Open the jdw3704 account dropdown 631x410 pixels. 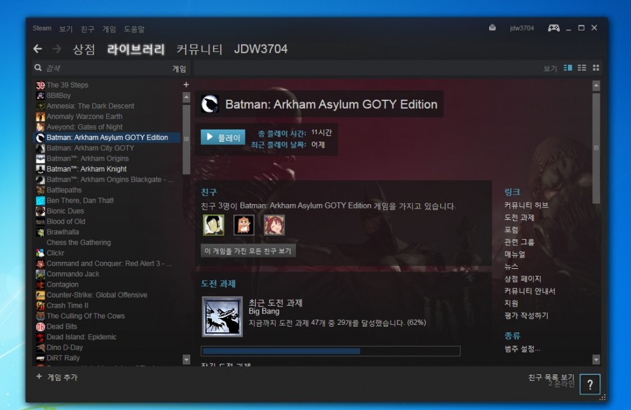[x=522, y=28]
